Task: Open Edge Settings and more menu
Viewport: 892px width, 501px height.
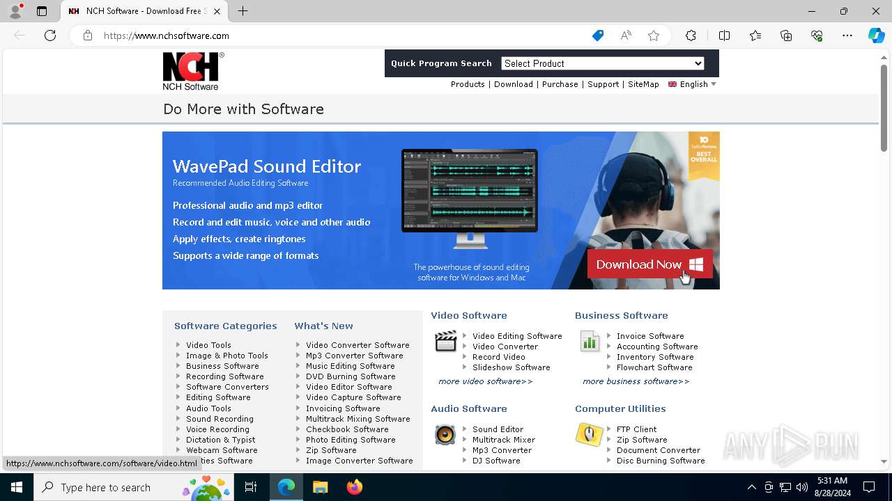Action: point(847,35)
